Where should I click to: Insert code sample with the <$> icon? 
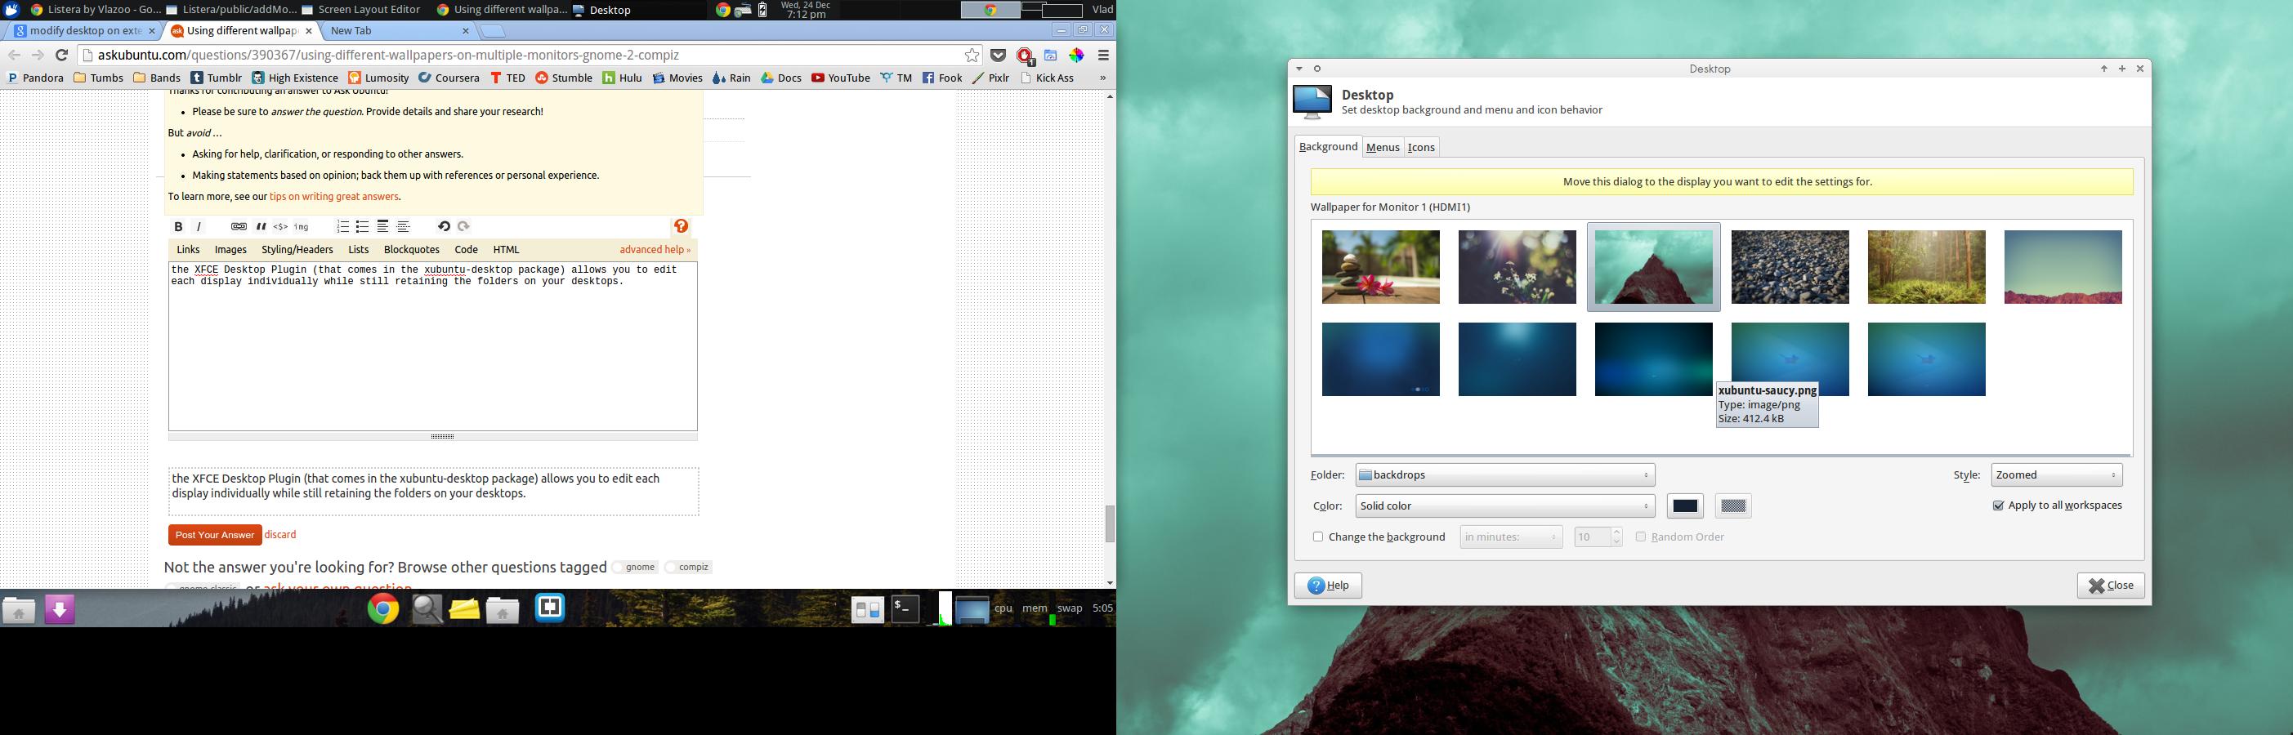point(280,227)
